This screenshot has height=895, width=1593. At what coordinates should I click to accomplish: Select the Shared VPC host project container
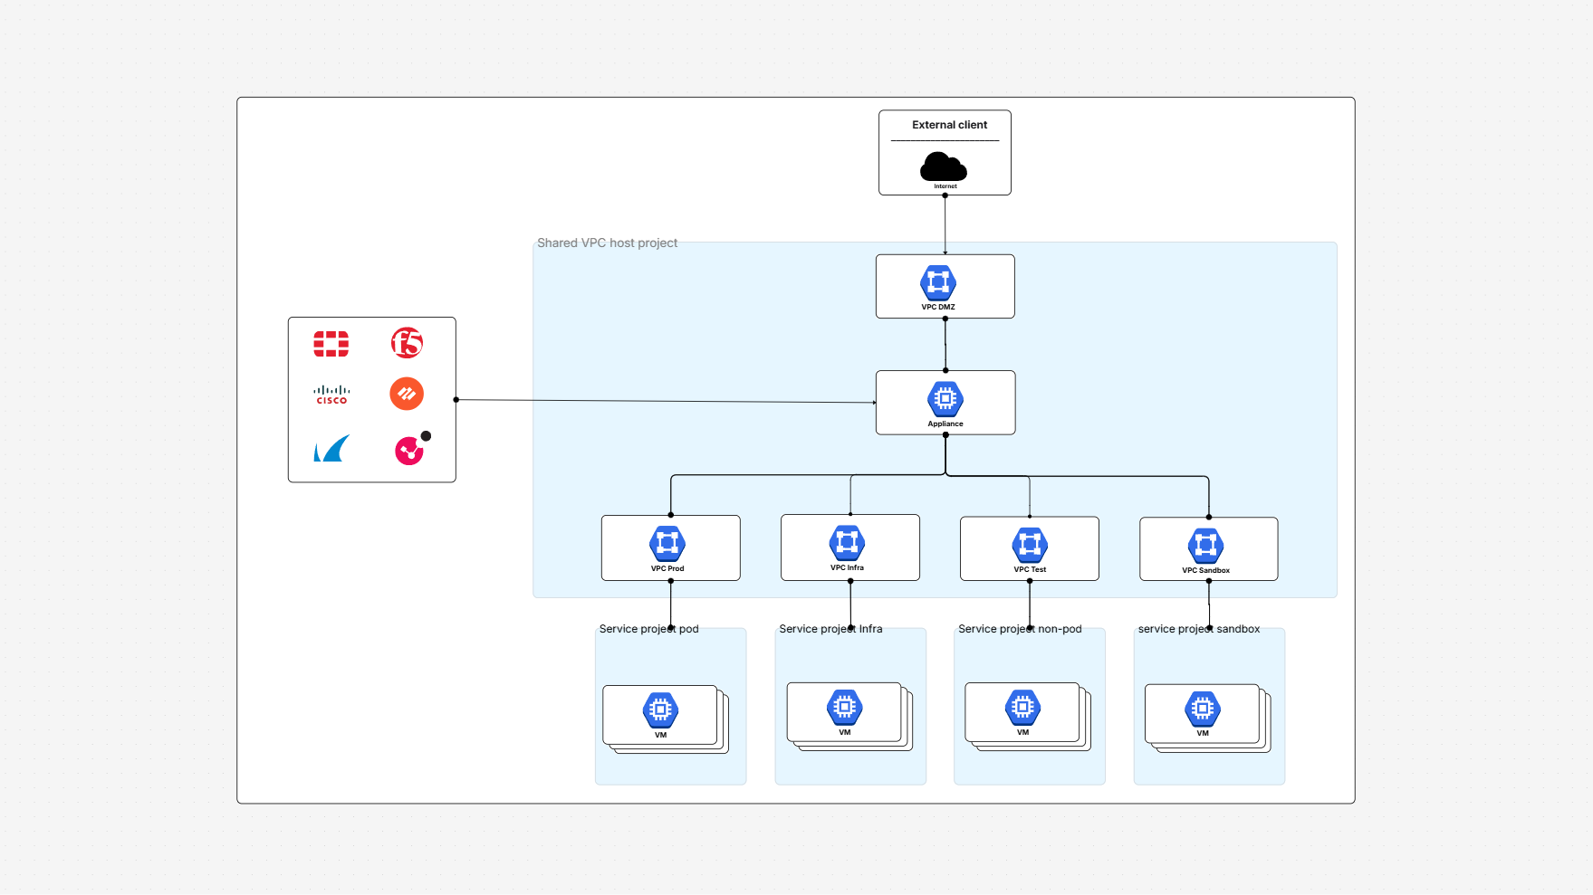(x=607, y=243)
